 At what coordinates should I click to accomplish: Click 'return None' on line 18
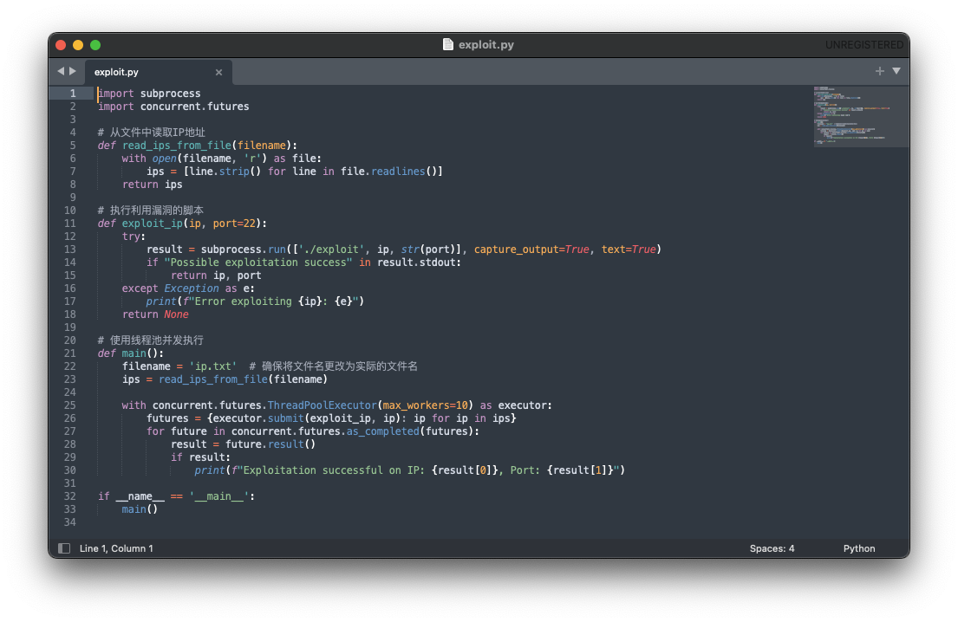click(x=155, y=314)
